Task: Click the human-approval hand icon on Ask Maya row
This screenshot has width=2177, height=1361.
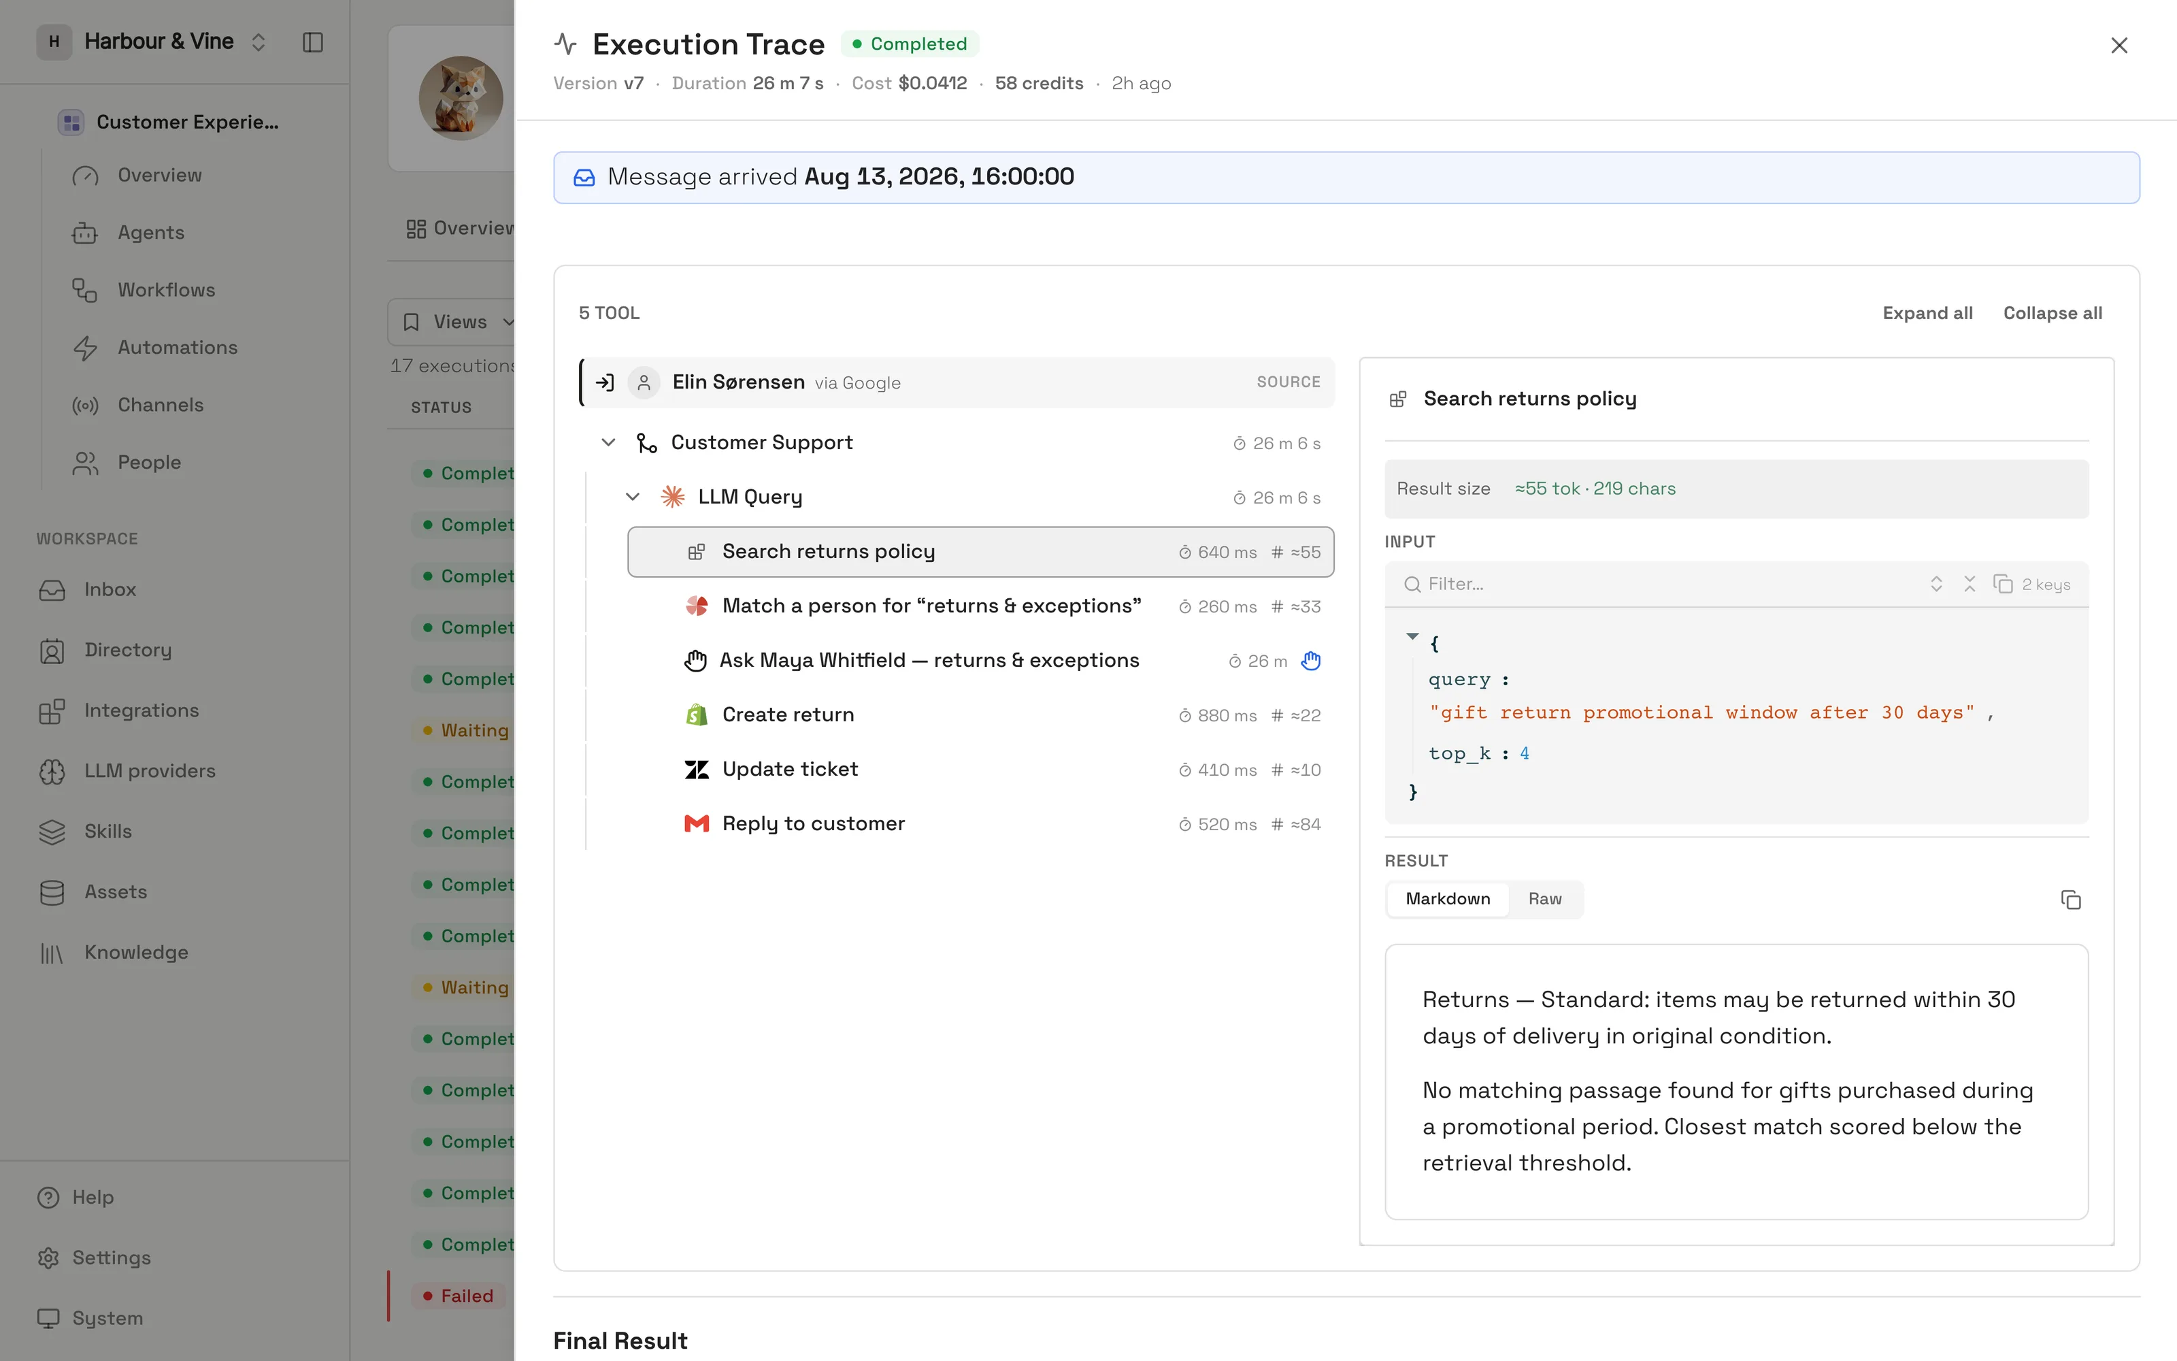Action: [x=1311, y=661]
